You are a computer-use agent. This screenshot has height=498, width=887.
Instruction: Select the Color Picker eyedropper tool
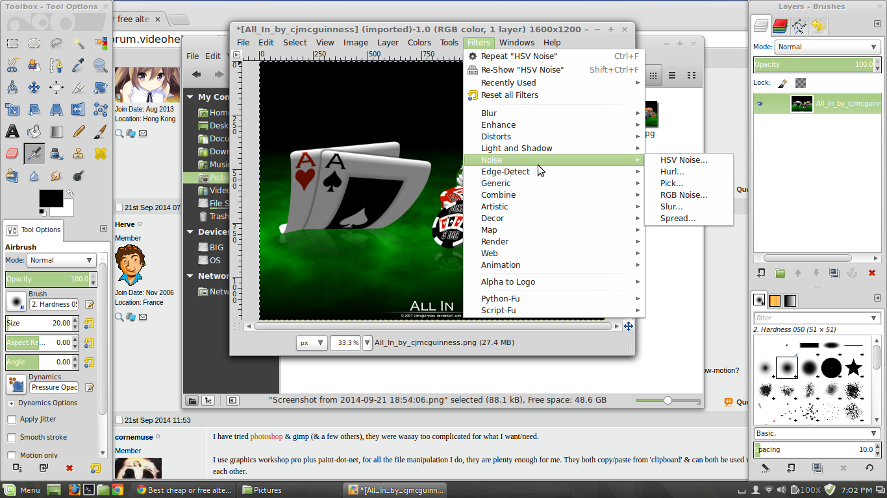coord(79,65)
